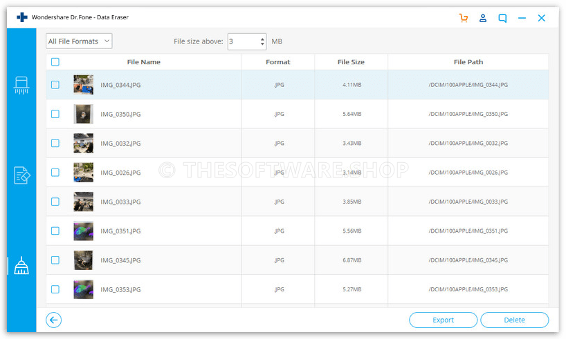Check the box for IMG_0026.JPG
The image size is (566, 339).
point(55,172)
